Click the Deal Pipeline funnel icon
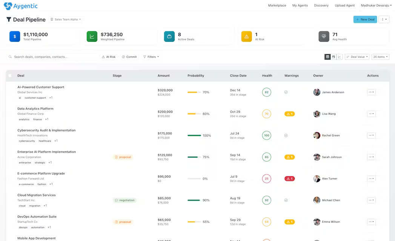Image resolution: width=395 pixels, height=241 pixels. (9, 19)
